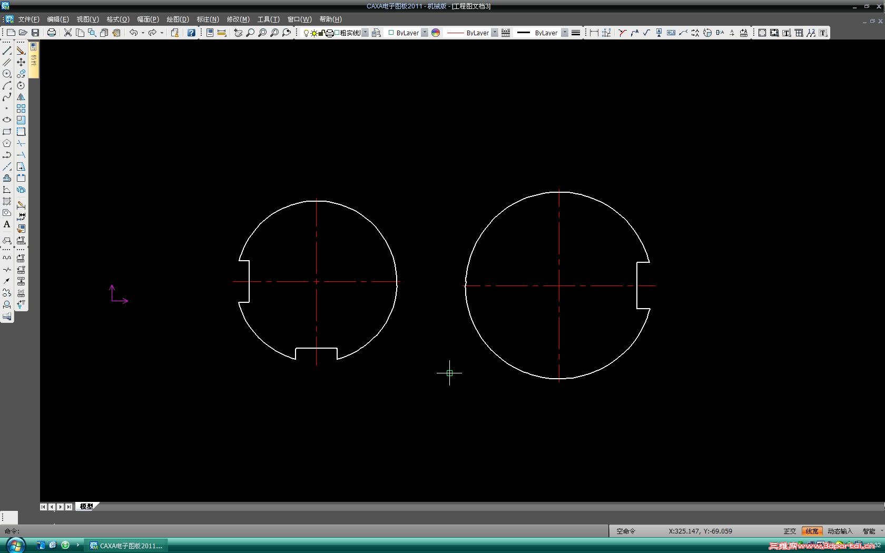Select the Array tool with four squares
This screenshot has height=553, width=885.
(x=21, y=108)
